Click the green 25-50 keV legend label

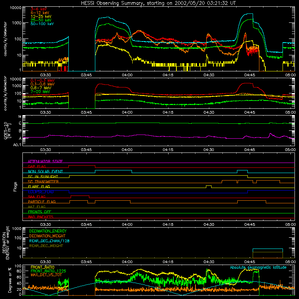pos(41,20)
